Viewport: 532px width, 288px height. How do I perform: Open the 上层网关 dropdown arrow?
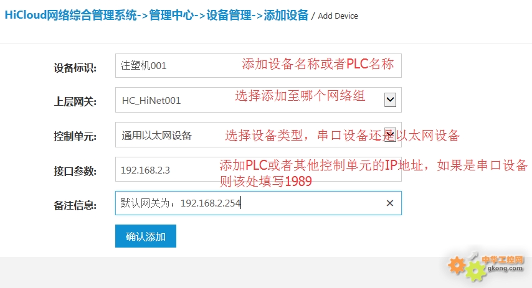point(390,100)
